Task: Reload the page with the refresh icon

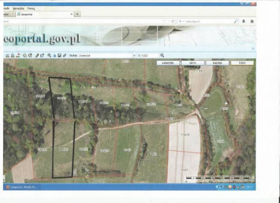Action: (x=173, y=21)
